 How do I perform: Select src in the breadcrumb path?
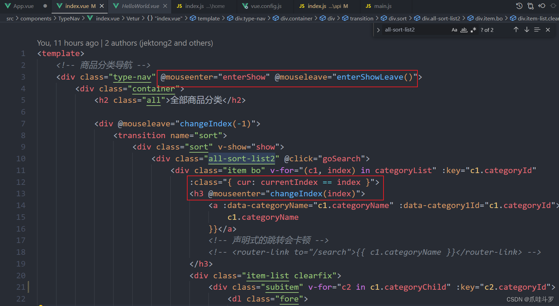click(10, 18)
